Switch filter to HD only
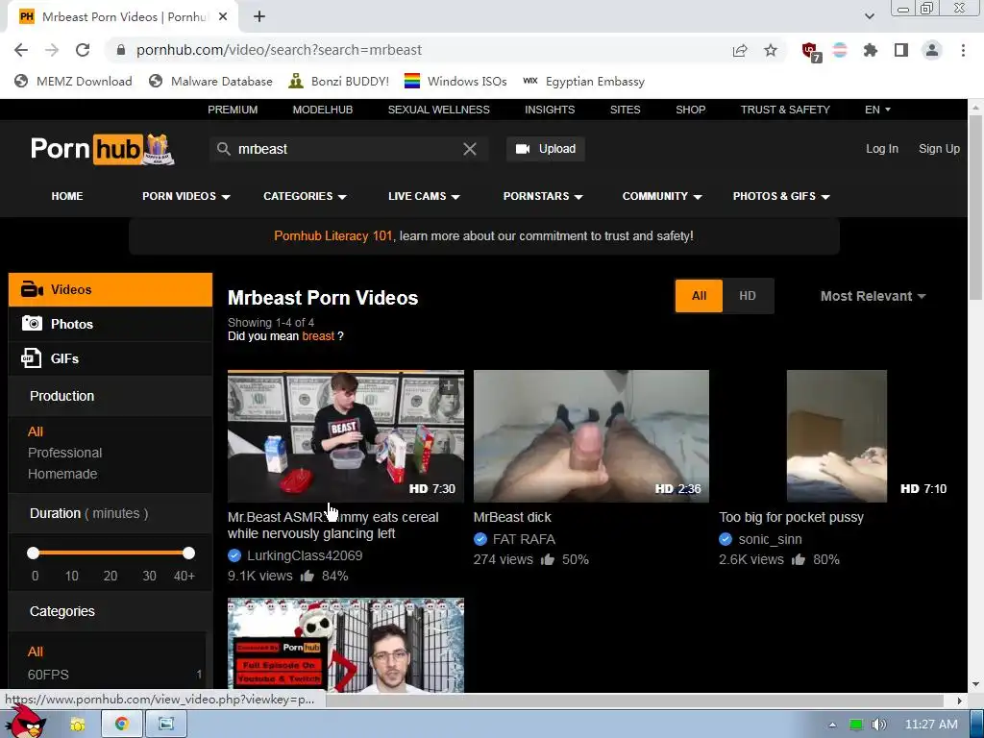Image resolution: width=984 pixels, height=738 pixels. [x=748, y=296]
